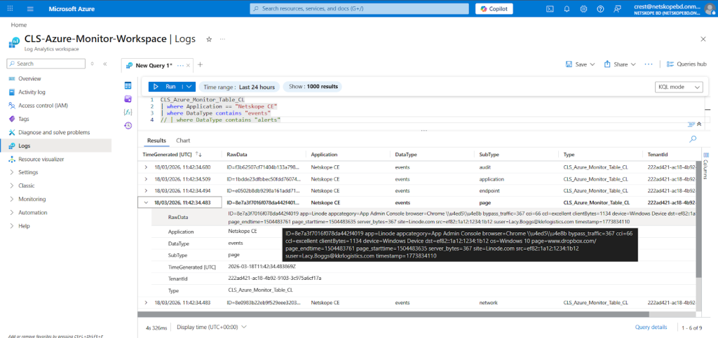Close the New Query 1 tab
The height and width of the screenshot is (338, 718).
tap(188, 65)
